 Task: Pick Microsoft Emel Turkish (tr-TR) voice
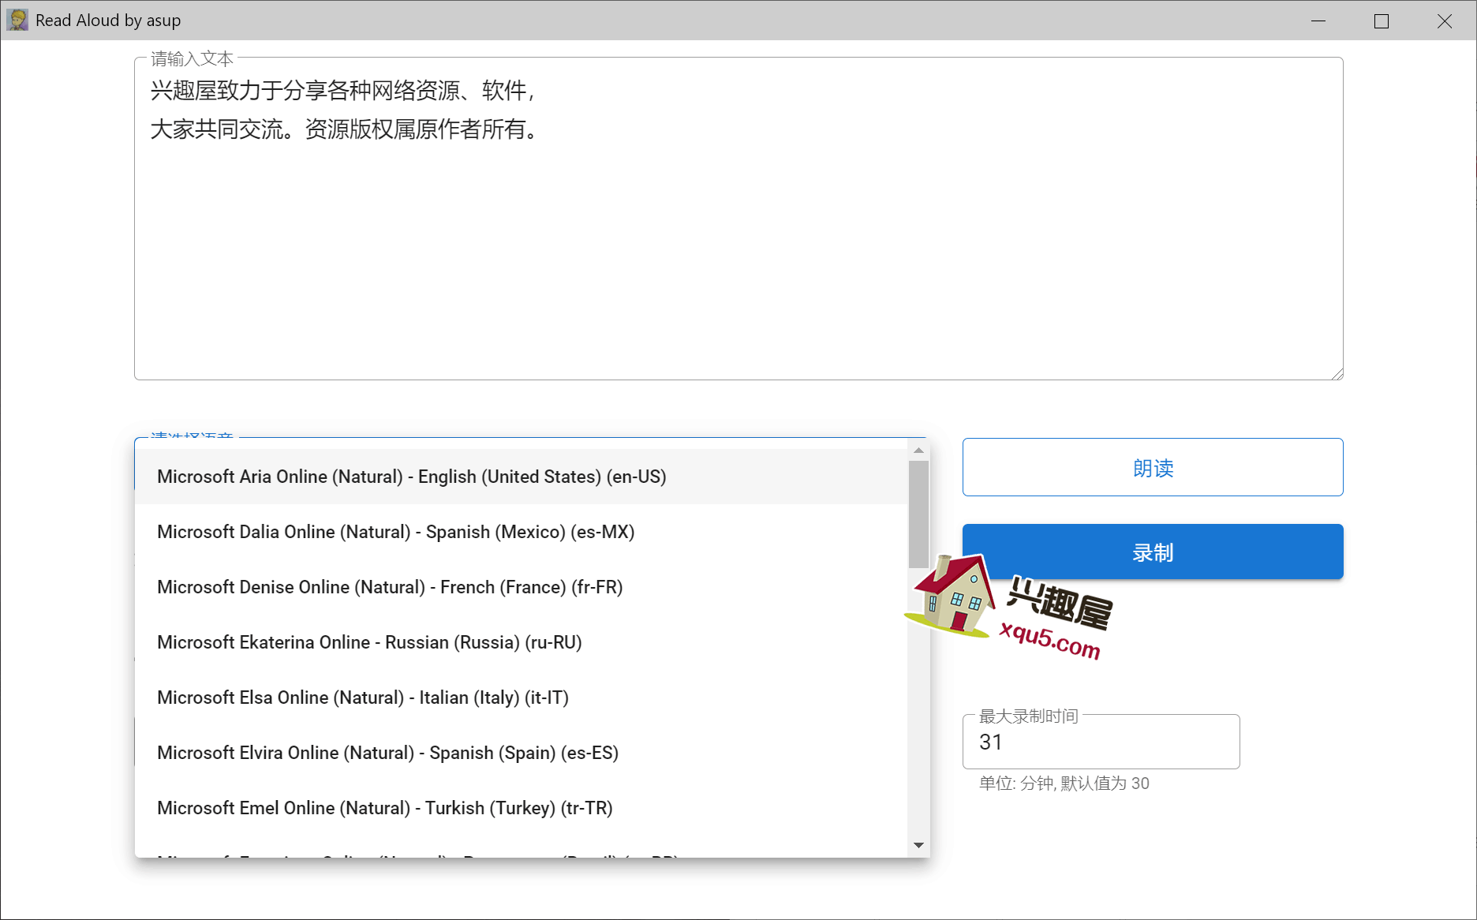(522, 808)
